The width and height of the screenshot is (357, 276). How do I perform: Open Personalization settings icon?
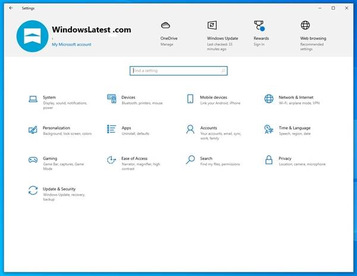(33, 130)
